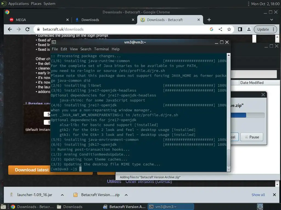This screenshot has height=210, width=281.
Task: Click the page scrollbar up arrow
Action: (x=277, y=37)
